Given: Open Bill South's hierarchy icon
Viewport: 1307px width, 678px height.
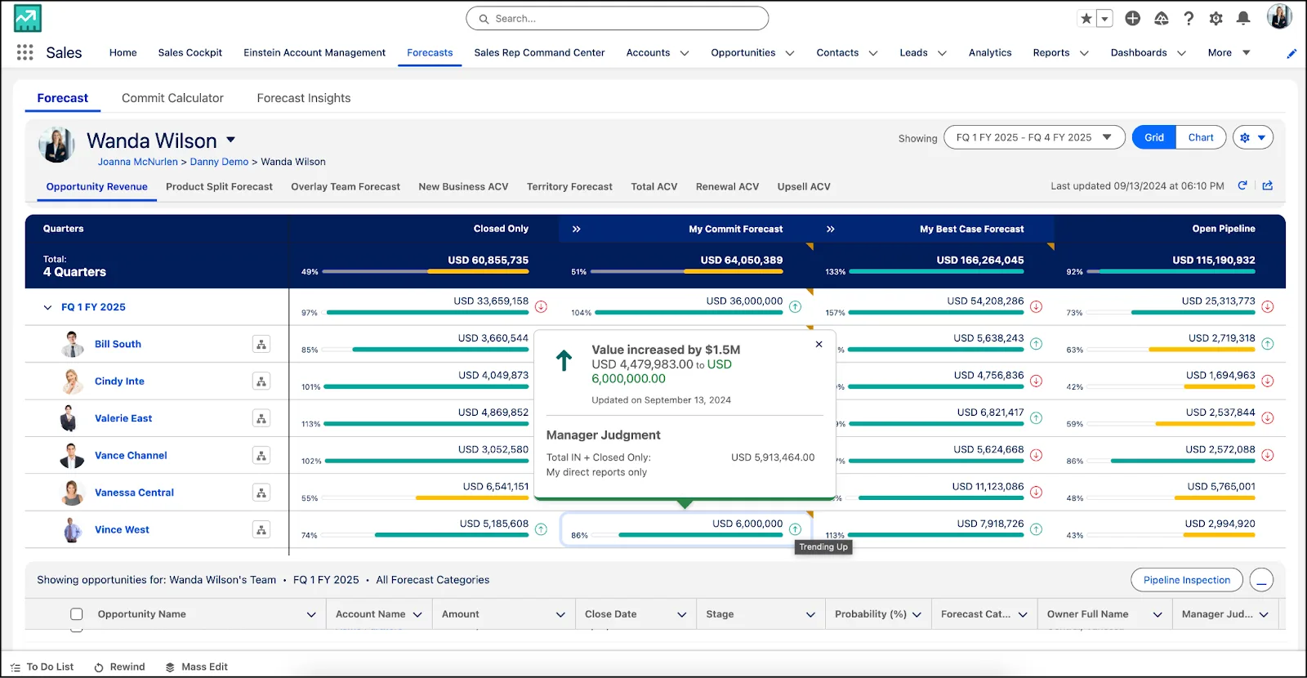Looking at the screenshot, I should [x=261, y=344].
